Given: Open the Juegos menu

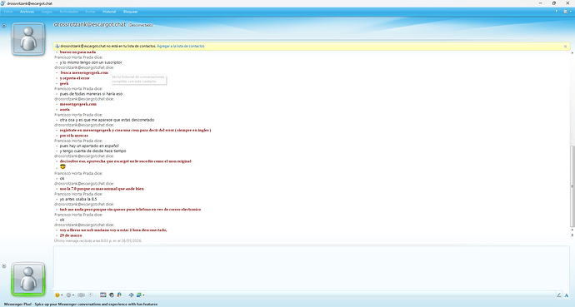Looking at the screenshot, I should click(47, 12).
